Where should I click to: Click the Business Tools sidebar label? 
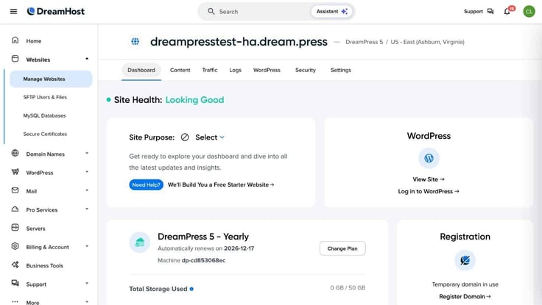click(45, 265)
